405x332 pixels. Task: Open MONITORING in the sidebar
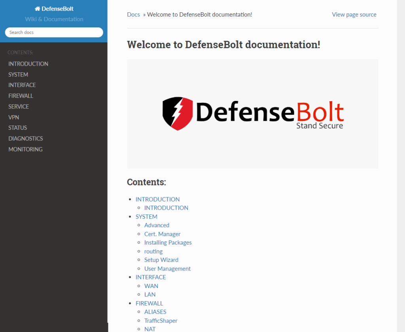click(25, 149)
